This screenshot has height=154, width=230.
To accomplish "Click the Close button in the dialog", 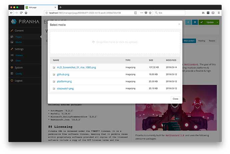I will point(175,99).
